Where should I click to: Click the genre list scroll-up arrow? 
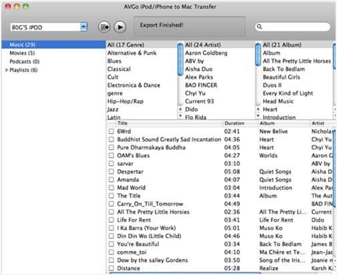coord(180,109)
